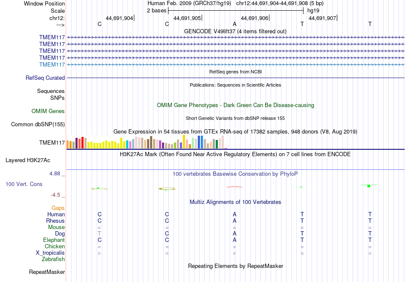Click position label 44,691,906 on ruler
Image resolution: width=405 pixels, height=282 pixels.
point(255,18)
